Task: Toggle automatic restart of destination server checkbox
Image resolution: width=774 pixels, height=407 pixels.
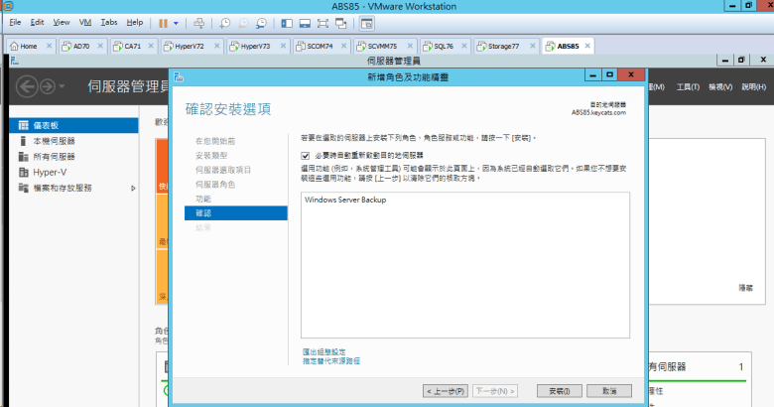Action: pyautogui.click(x=306, y=156)
